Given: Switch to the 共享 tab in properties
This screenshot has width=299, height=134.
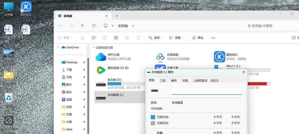Looking at the screenshot, I should 185,80.
